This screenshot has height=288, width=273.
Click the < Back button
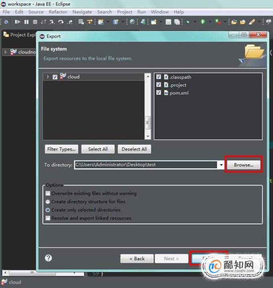click(137, 259)
